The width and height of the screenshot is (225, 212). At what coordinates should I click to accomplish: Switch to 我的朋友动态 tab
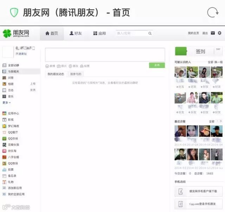[x=56, y=74]
